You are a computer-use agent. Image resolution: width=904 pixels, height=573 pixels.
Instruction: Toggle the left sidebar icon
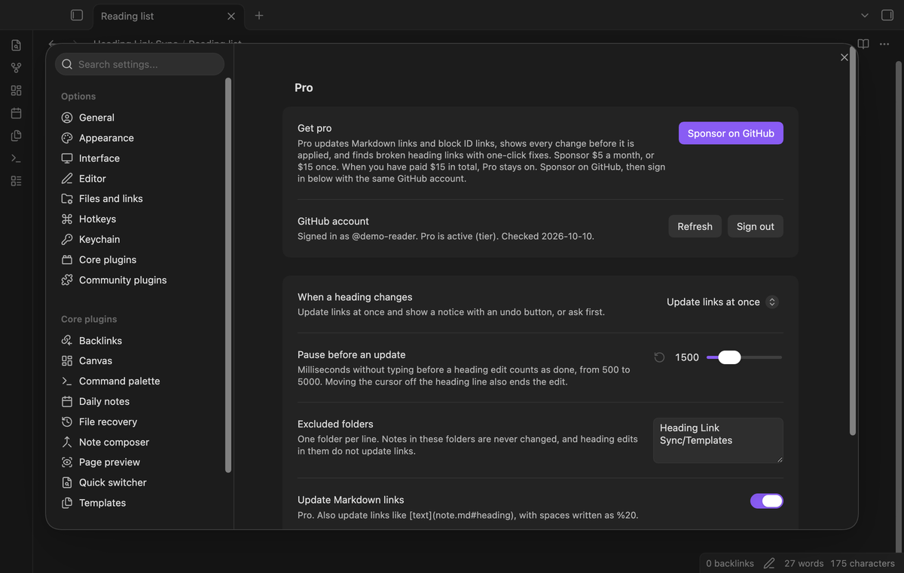coord(76,15)
